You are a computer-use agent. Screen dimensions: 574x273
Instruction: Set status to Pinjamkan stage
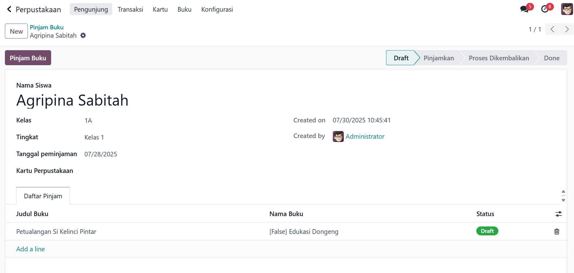pyautogui.click(x=438, y=58)
